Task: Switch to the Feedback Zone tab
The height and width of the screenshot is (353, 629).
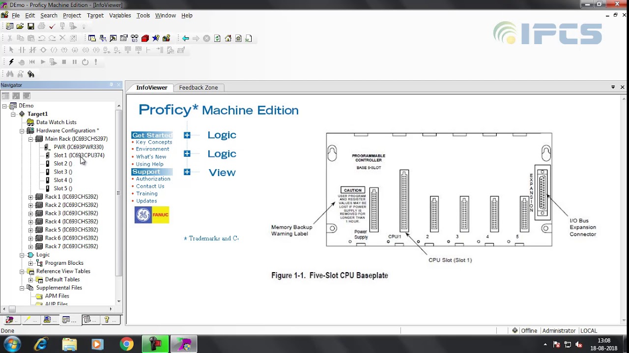Action: pyautogui.click(x=199, y=88)
